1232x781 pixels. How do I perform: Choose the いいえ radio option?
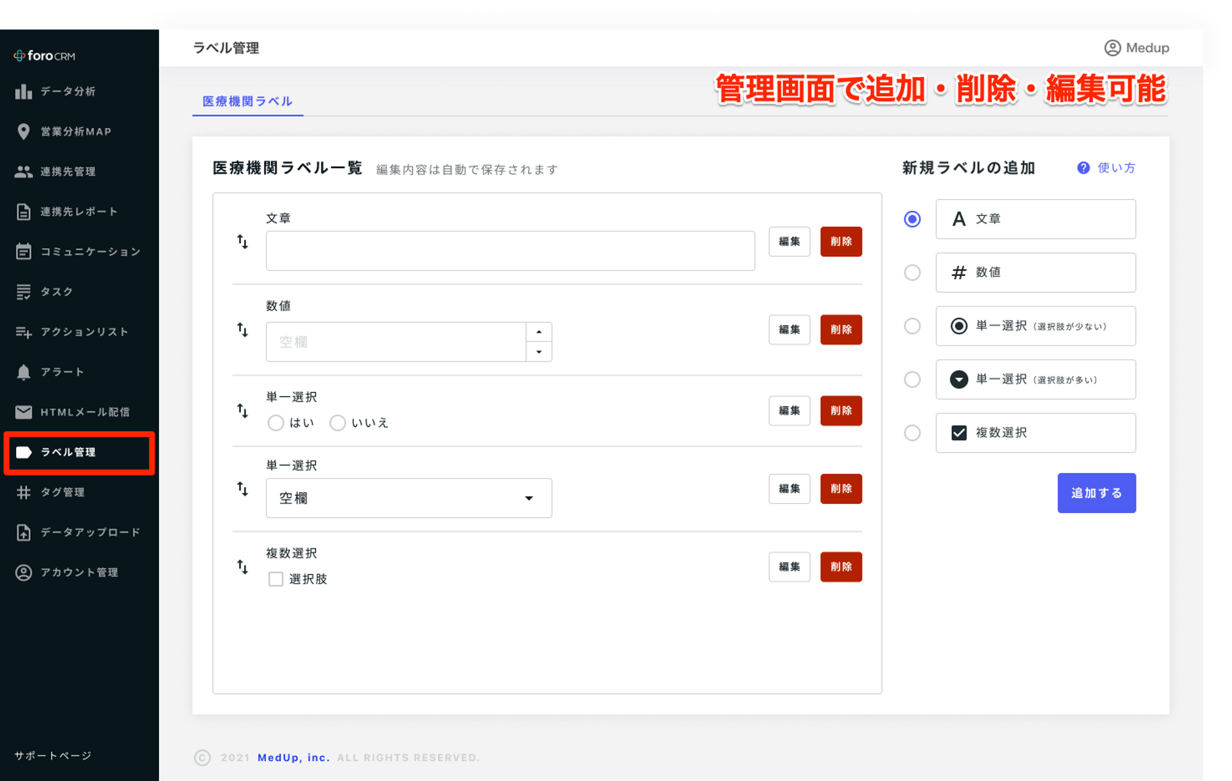[x=338, y=423]
